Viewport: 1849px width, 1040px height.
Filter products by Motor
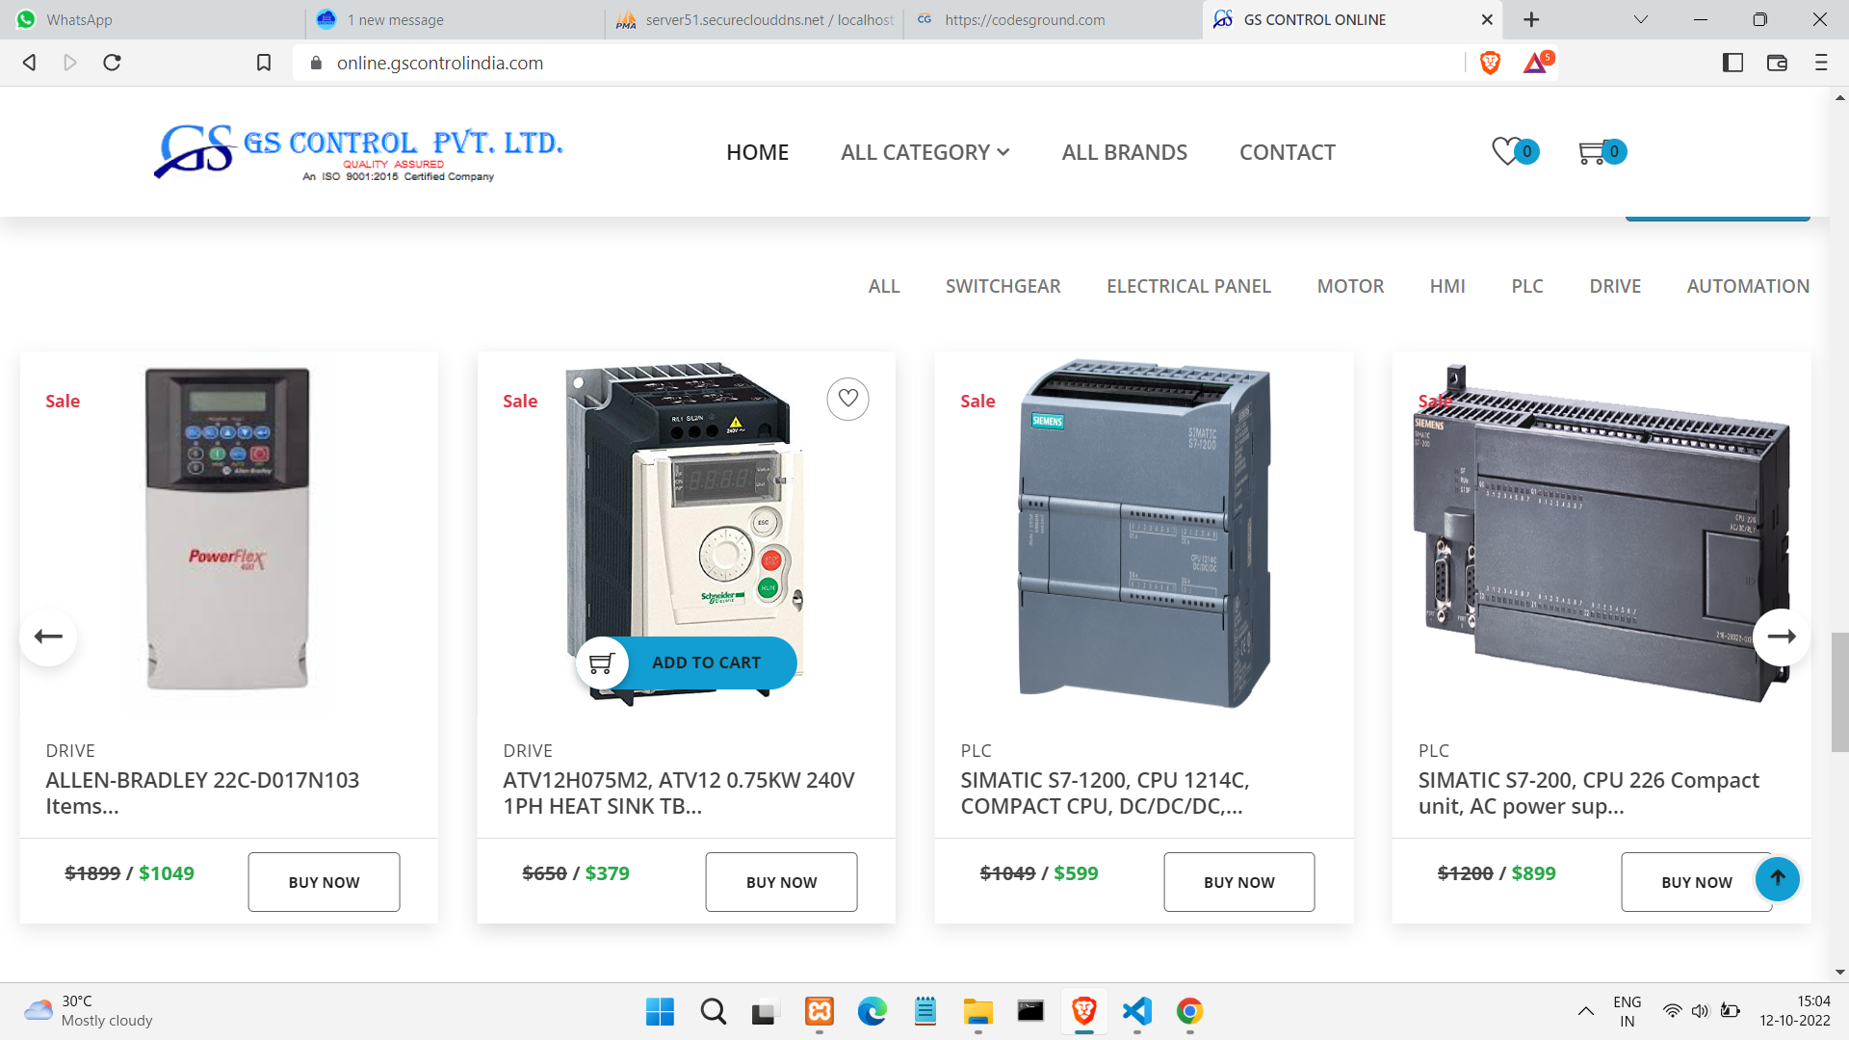point(1350,286)
